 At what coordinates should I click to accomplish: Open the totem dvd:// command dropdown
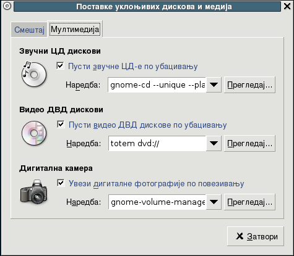click(214, 143)
